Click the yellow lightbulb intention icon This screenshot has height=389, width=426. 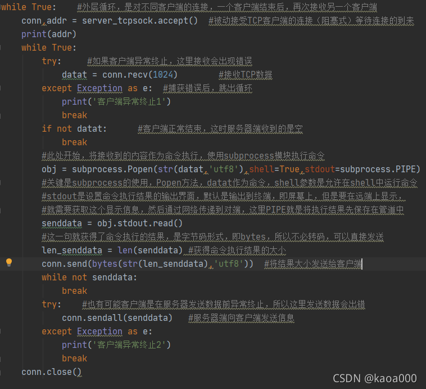coord(9,262)
